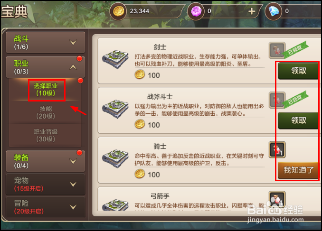Add purple gems with the plus icon
The width and height of the screenshot is (322, 231).
point(252,11)
